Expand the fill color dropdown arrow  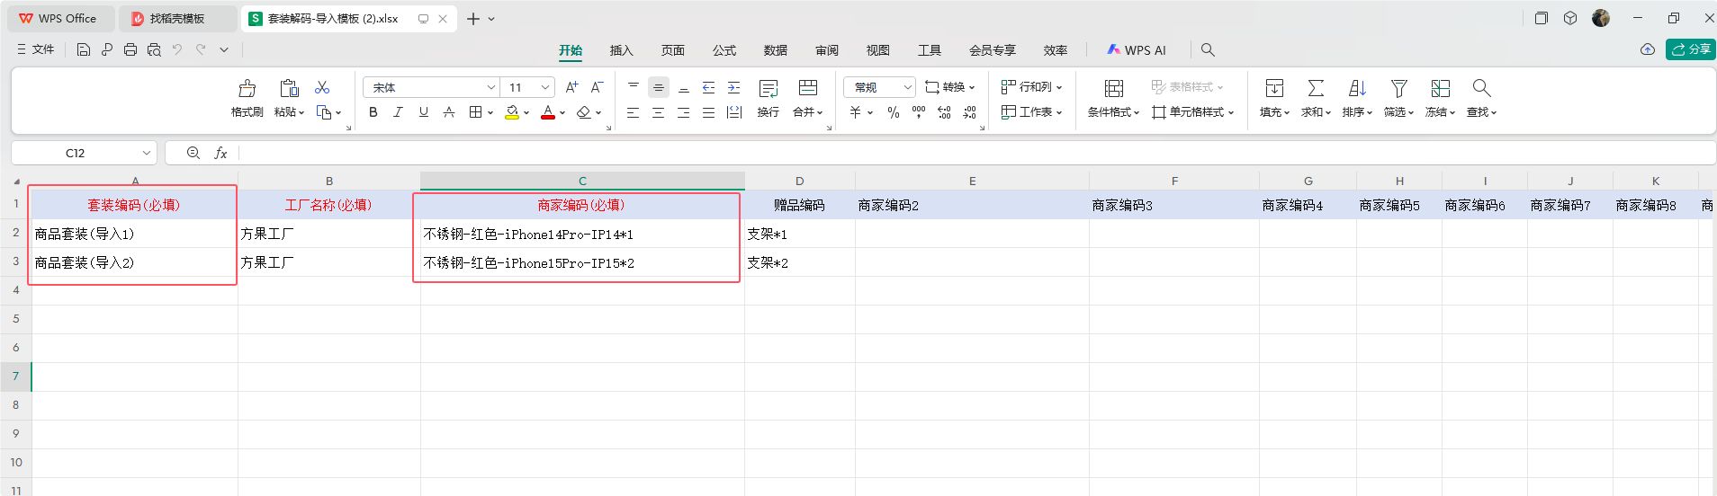coord(526,113)
